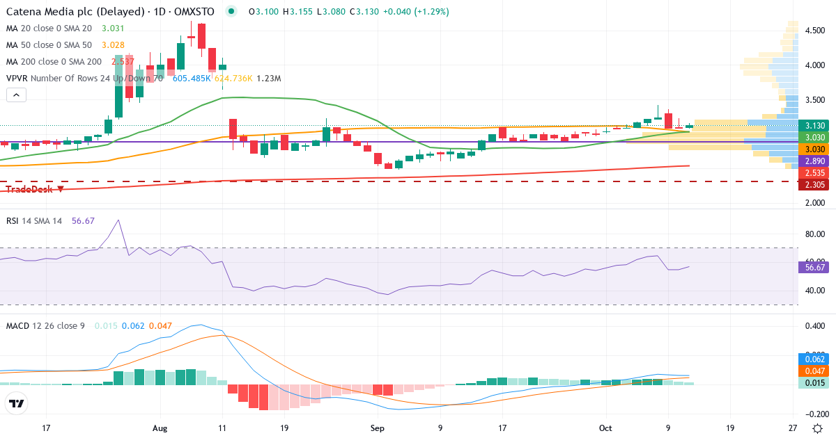The image size is (836, 438).
Task: Click the 4.500 price scale label
Action: pyautogui.click(x=814, y=31)
